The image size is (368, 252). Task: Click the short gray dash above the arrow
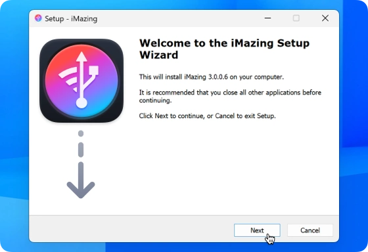(81, 150)
